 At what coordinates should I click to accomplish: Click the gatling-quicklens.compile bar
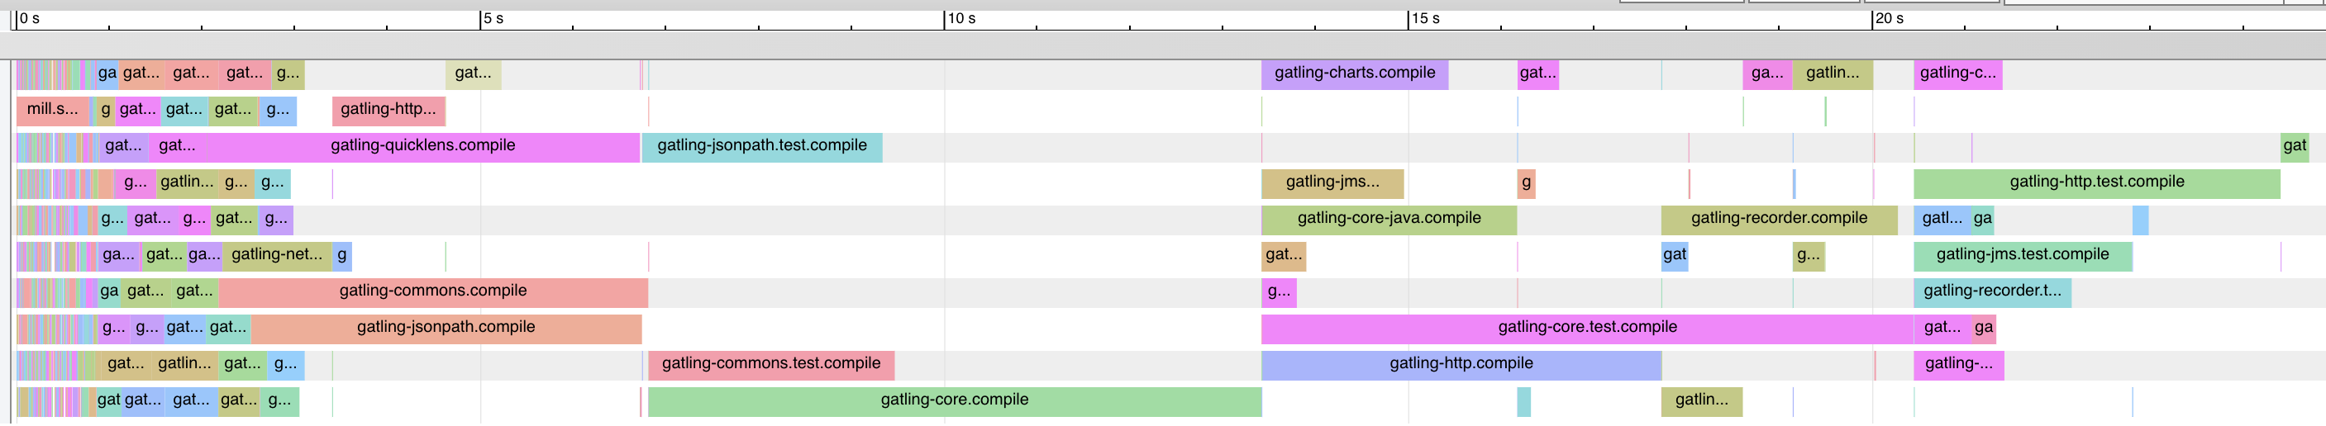point(422,147)
